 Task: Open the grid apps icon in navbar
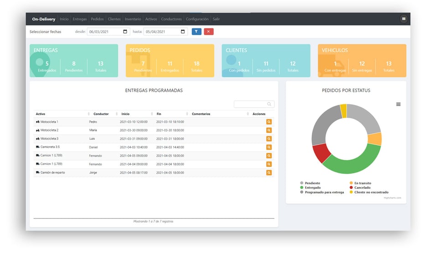point(403,19)
